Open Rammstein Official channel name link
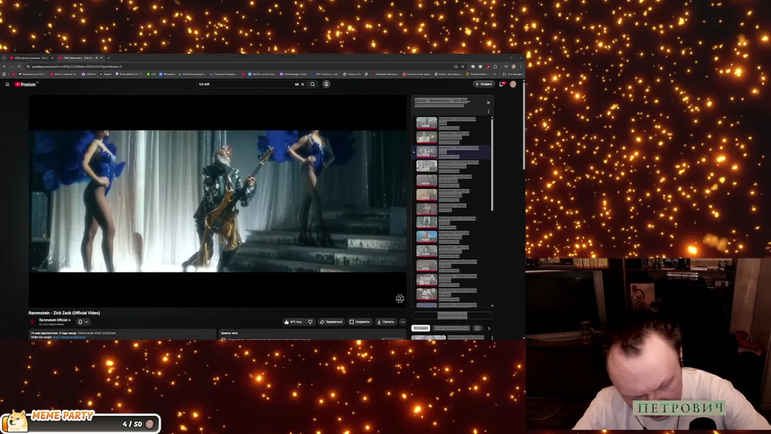771x434 pixels. (54, 320)
